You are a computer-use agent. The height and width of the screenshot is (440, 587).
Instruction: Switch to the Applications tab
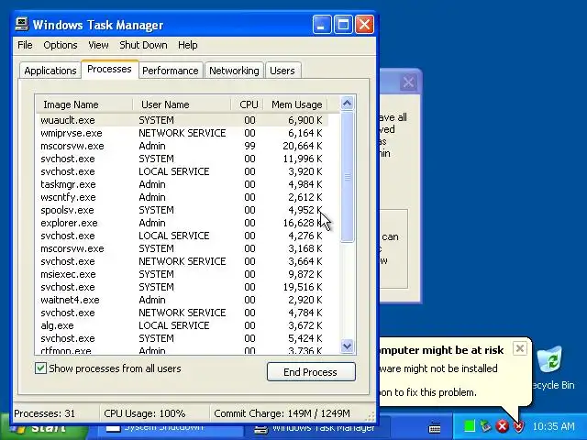[x=50, y=71]
